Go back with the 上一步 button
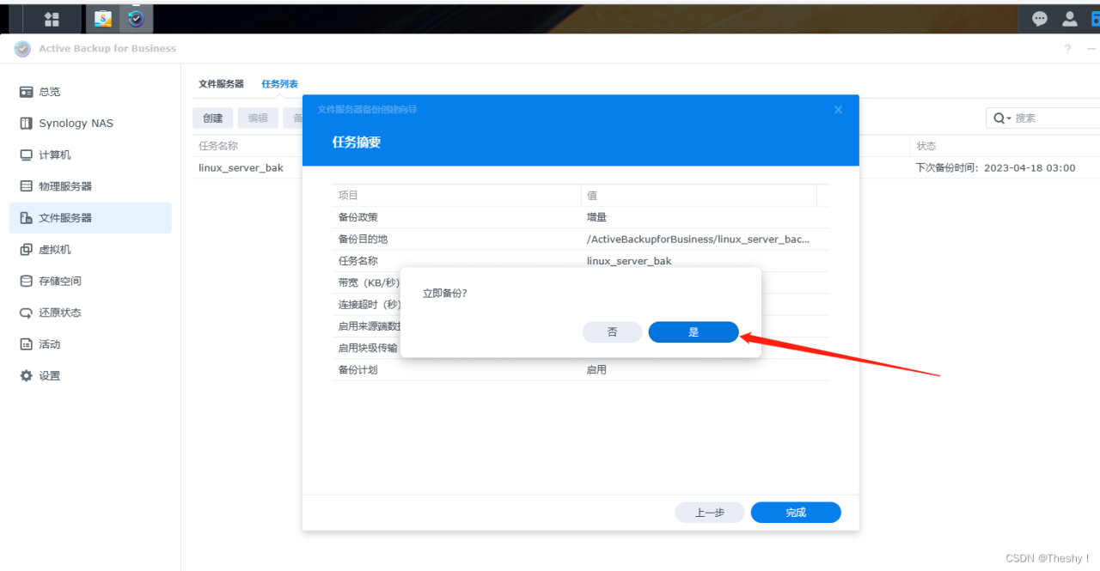 (x=709, y=512)
